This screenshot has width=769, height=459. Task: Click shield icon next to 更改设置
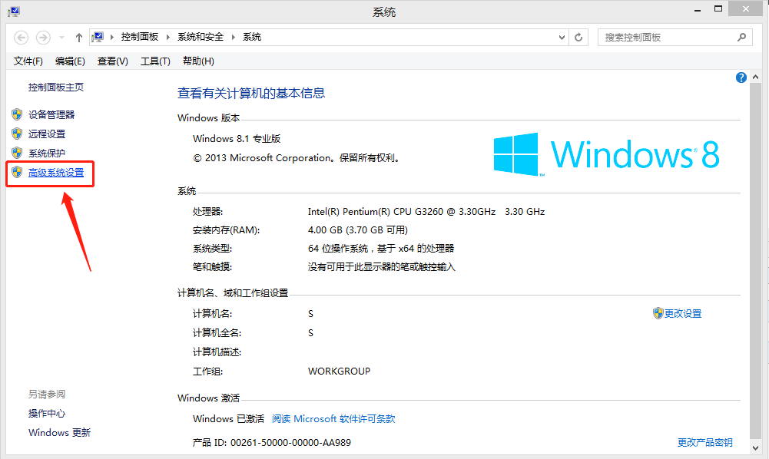(658, 313)
